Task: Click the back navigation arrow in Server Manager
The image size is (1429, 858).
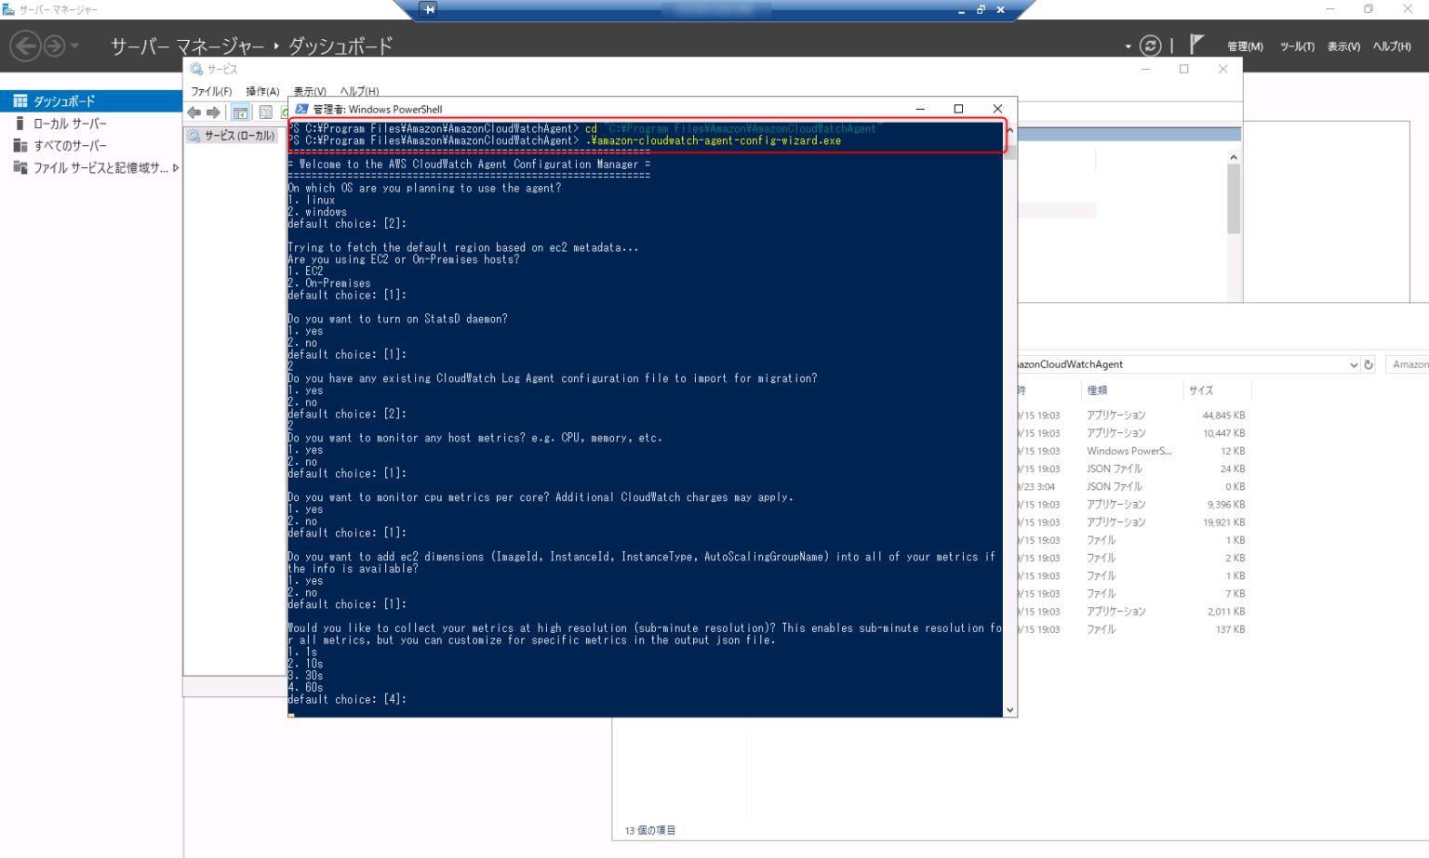Action: 26,45
